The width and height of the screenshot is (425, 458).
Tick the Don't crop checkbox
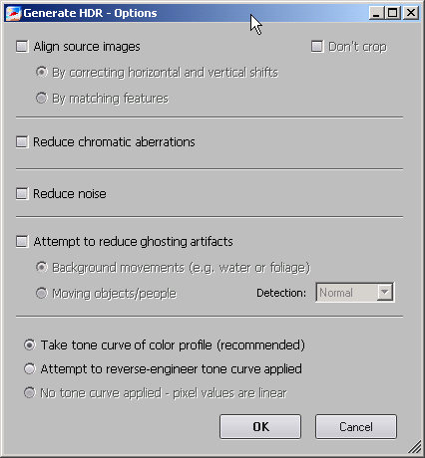317,46
